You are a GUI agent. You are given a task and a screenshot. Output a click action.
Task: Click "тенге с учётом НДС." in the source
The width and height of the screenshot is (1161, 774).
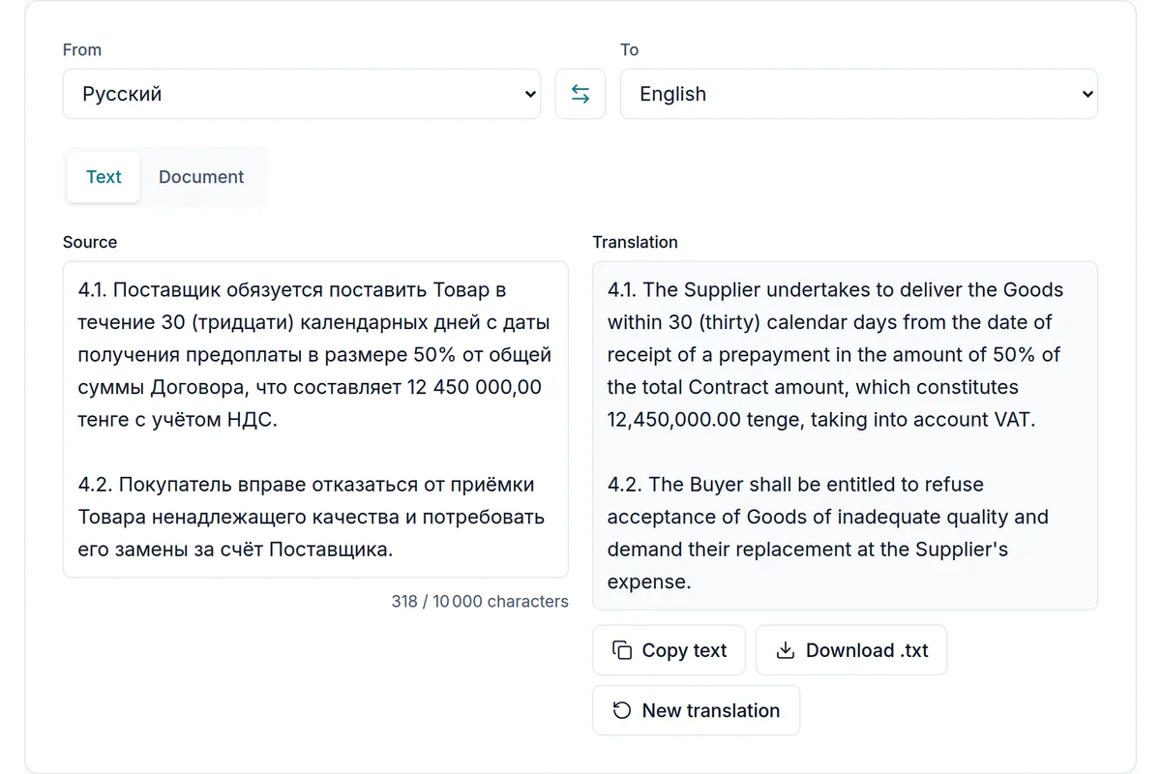[x=178, y=420]
